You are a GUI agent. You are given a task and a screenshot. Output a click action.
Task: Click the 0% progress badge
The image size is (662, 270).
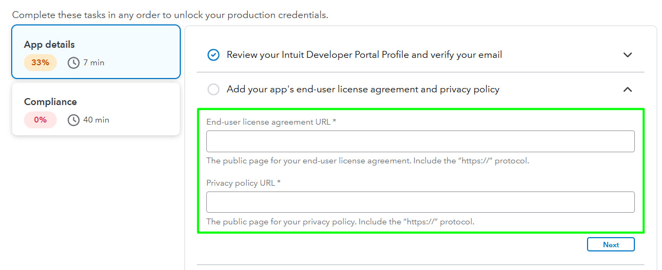pyautogui.click(x=40, y=120)
